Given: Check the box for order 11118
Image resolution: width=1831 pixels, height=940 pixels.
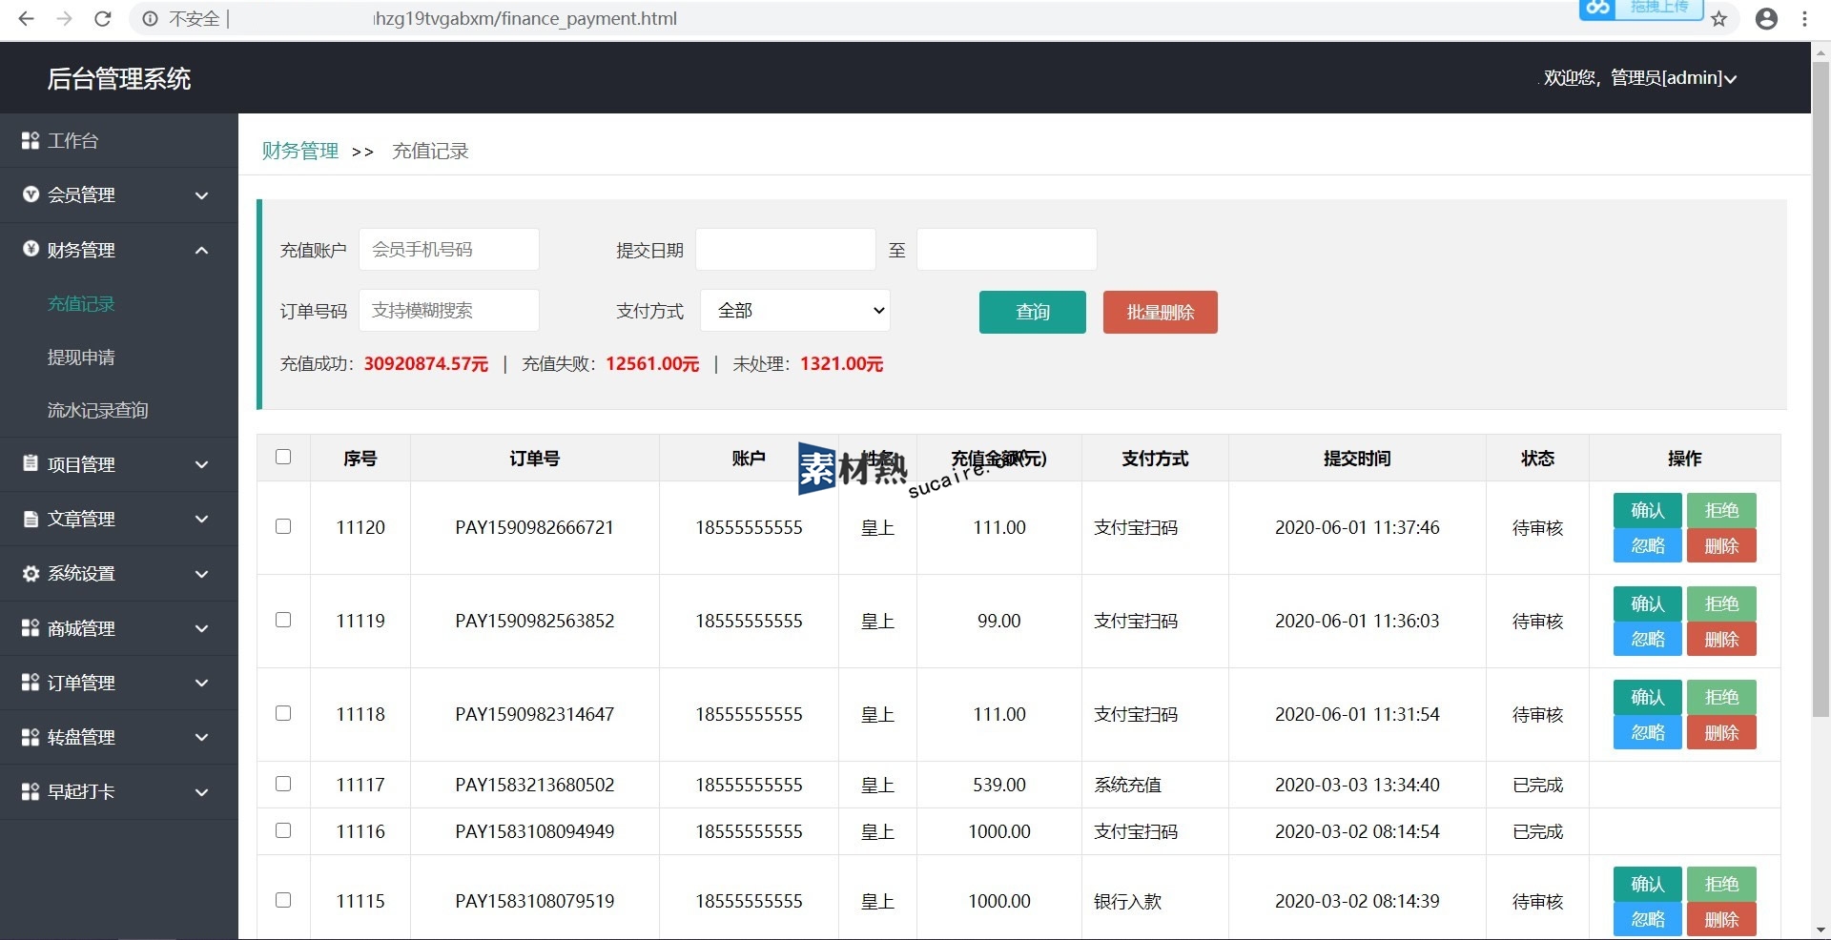Looking at the screenshot, I should point(283,713).
